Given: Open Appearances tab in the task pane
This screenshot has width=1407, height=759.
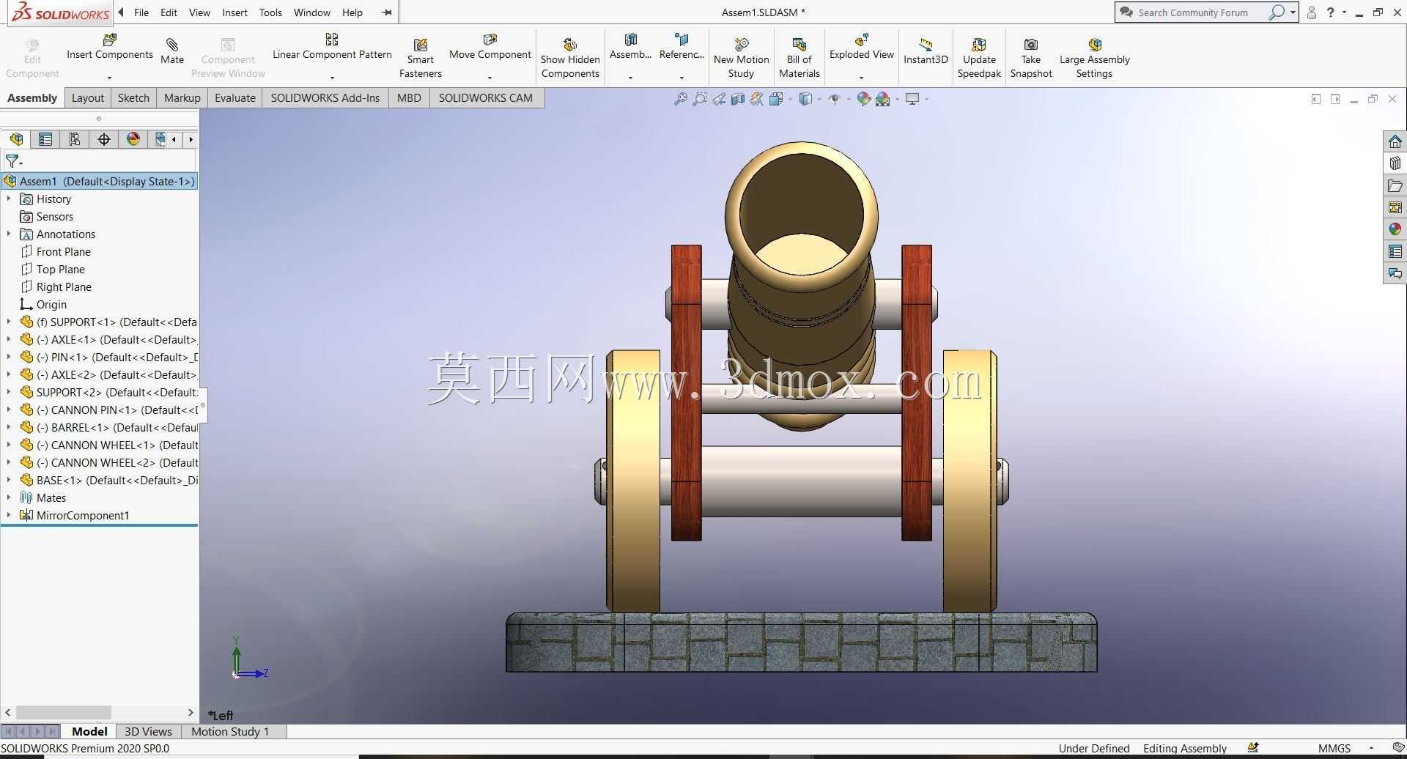Looking at the screenshot, I should point(1395,229).
